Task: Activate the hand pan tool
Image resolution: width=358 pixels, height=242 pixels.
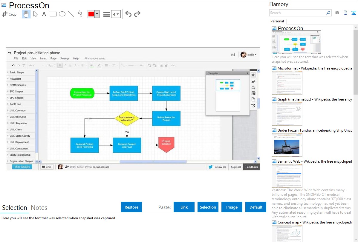Action: [x=26, y=14]
